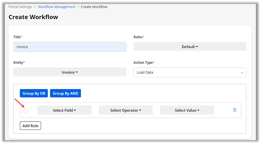Click the Action Type field label
The height and width of the screenshot is (144, 261).
point(144,62)
